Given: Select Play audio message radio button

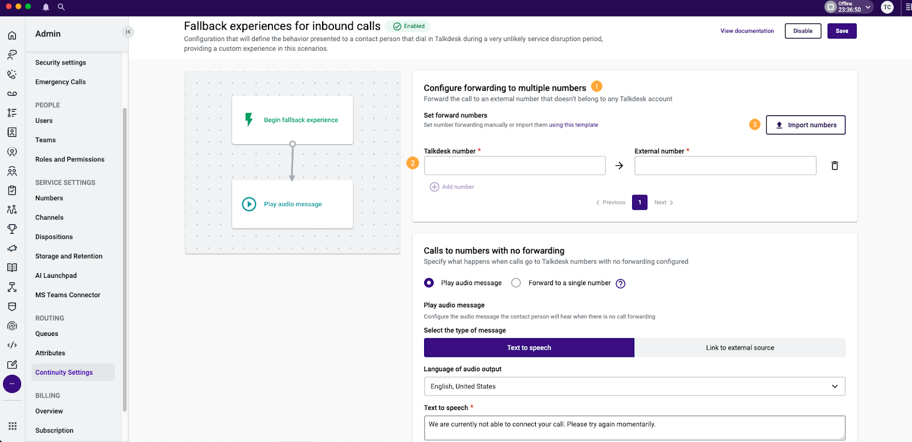Looking at the screenshot, I should click(x=429, y=283).
